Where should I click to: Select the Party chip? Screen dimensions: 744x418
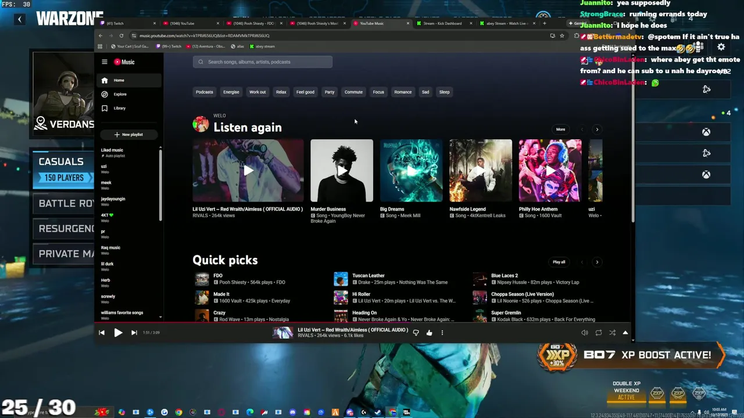tap(330, 92)
